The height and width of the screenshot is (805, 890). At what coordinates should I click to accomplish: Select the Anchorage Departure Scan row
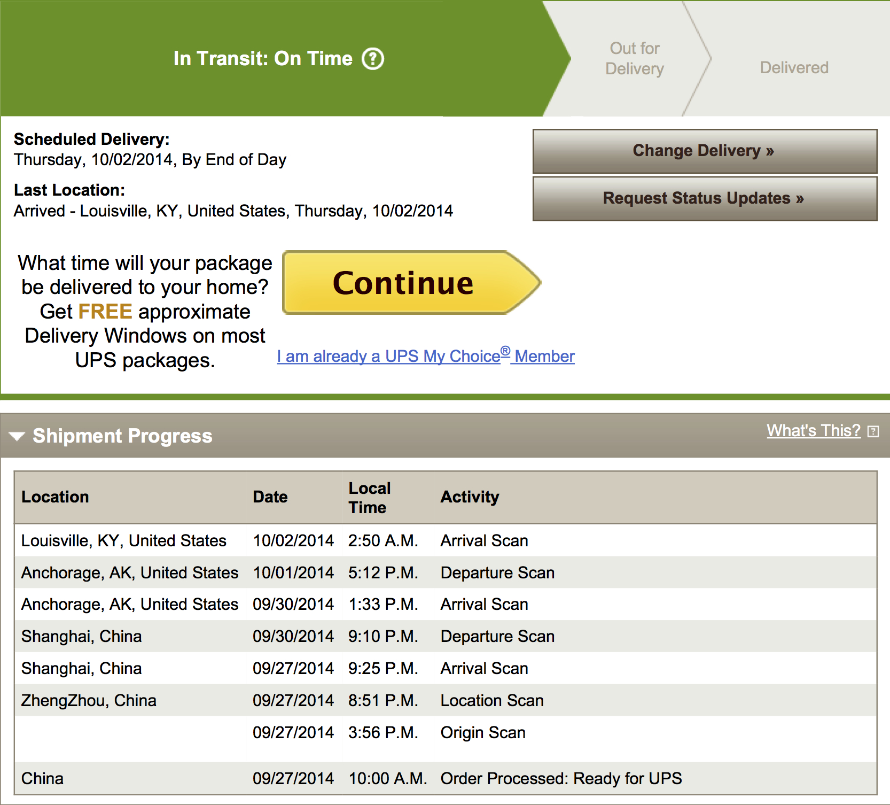coord(446,572)
